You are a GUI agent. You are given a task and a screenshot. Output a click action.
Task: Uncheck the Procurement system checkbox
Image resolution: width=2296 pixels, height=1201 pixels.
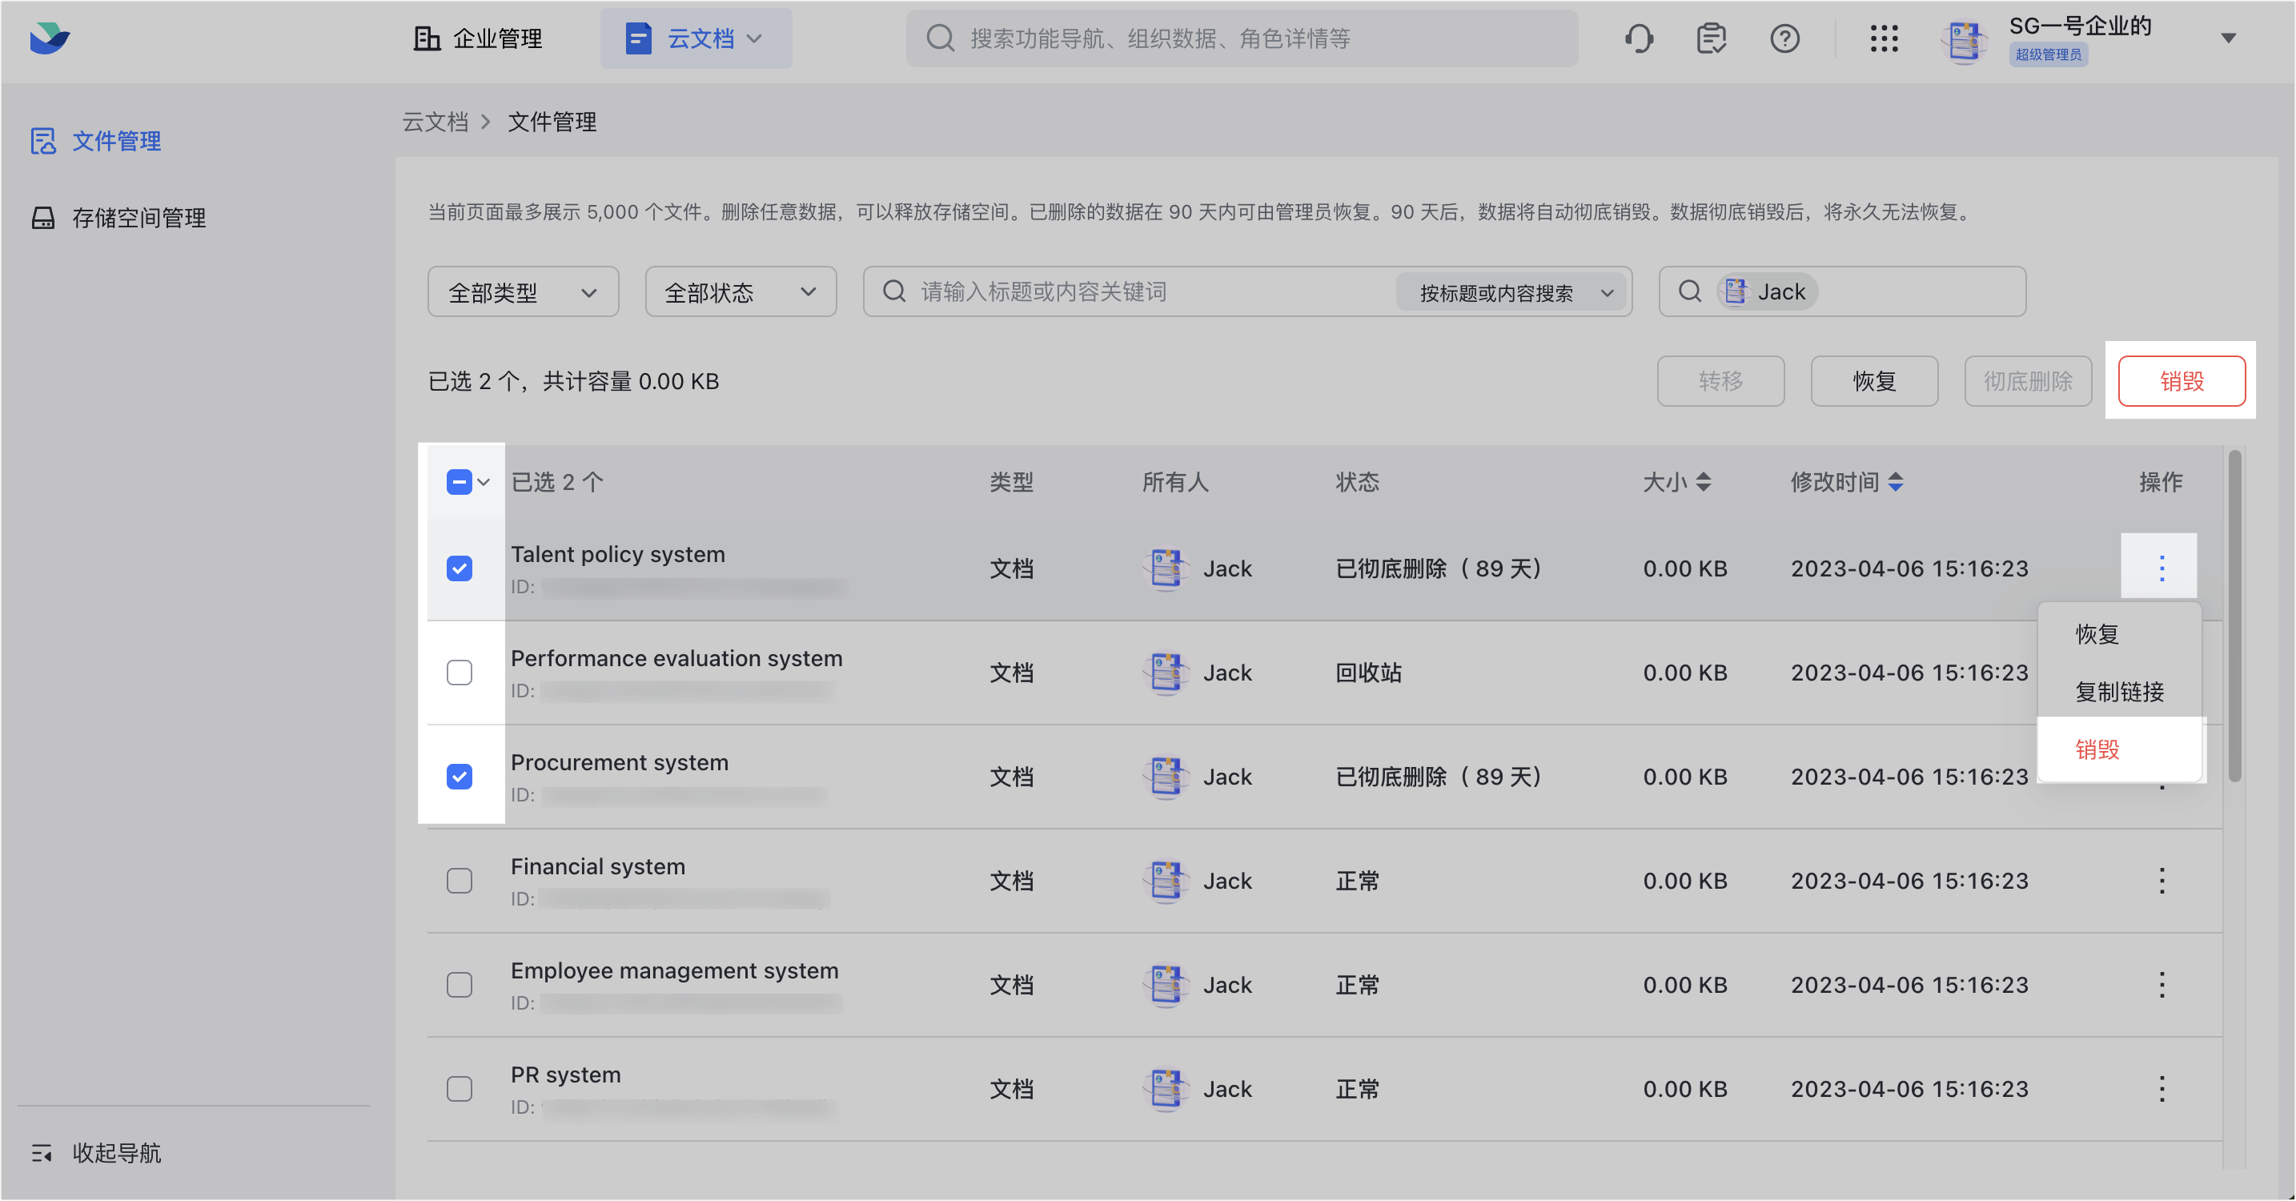tap(459, 777)
